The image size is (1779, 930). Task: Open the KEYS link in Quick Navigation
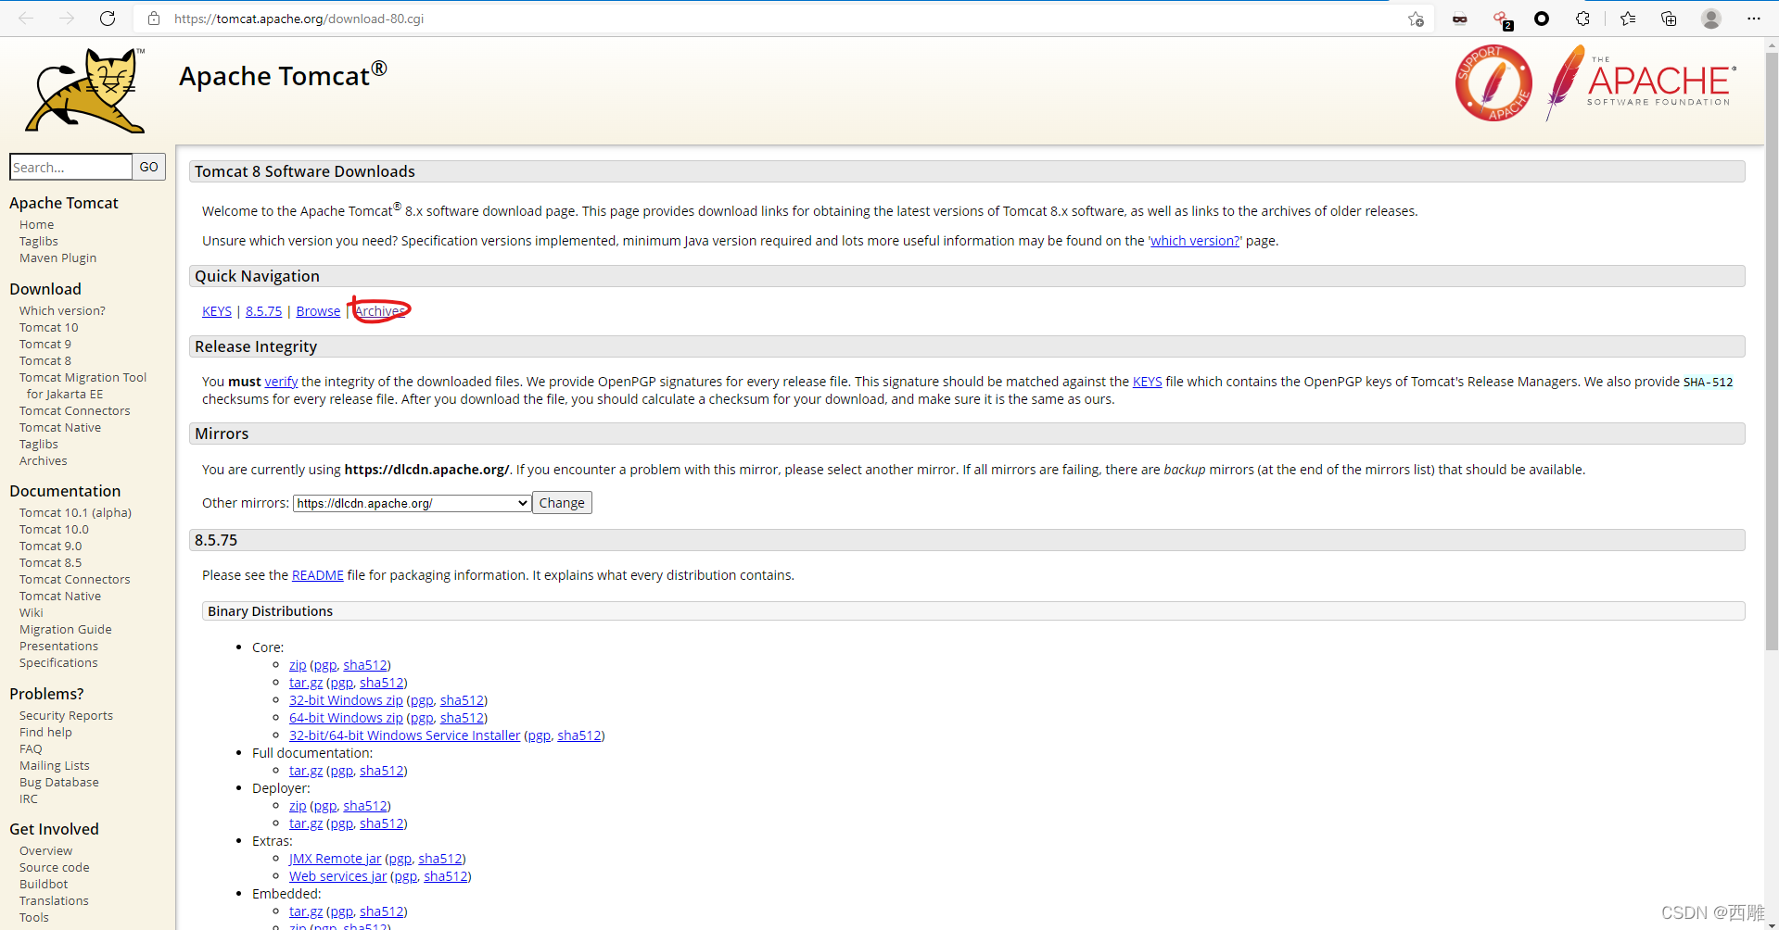(217, 311)
